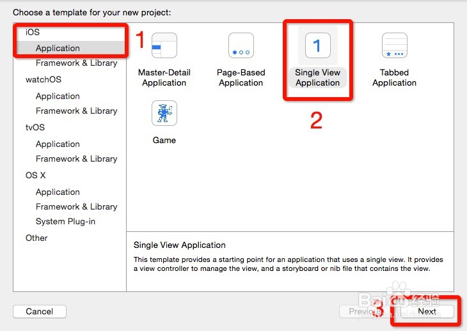The width and height of the screenshot is (467, 331).
Task: Click the Next button
Action: pos(427,311)
